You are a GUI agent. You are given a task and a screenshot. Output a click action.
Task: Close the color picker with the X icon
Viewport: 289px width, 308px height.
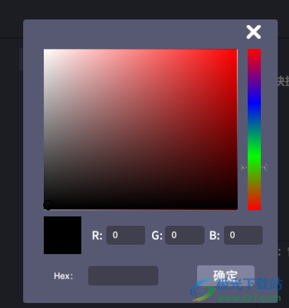[x=253, y=32]
